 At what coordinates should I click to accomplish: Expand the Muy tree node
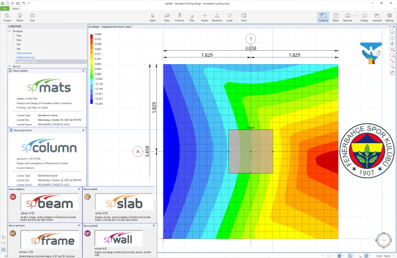pos(14,40)
